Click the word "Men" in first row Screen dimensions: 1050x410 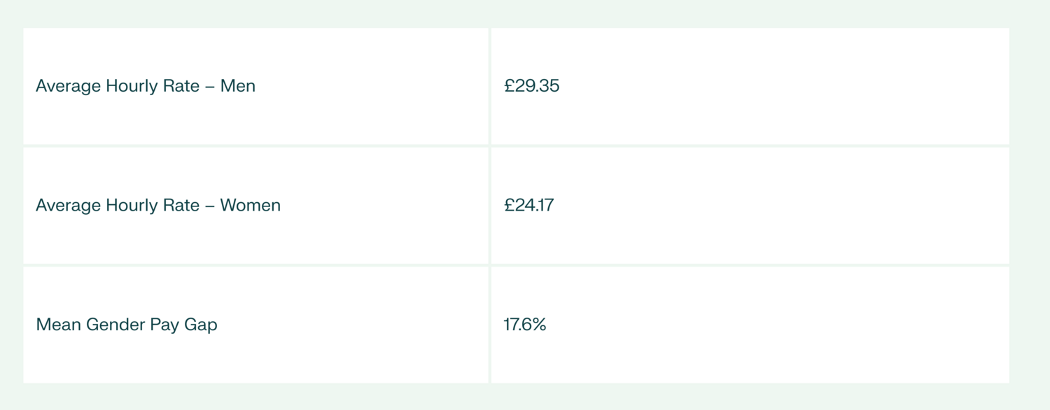pyautogui.click(x=238, y=86)
